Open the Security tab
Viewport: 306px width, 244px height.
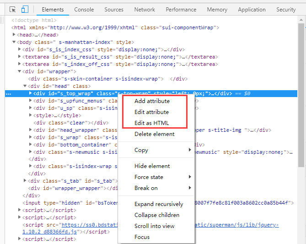point(286,10)
